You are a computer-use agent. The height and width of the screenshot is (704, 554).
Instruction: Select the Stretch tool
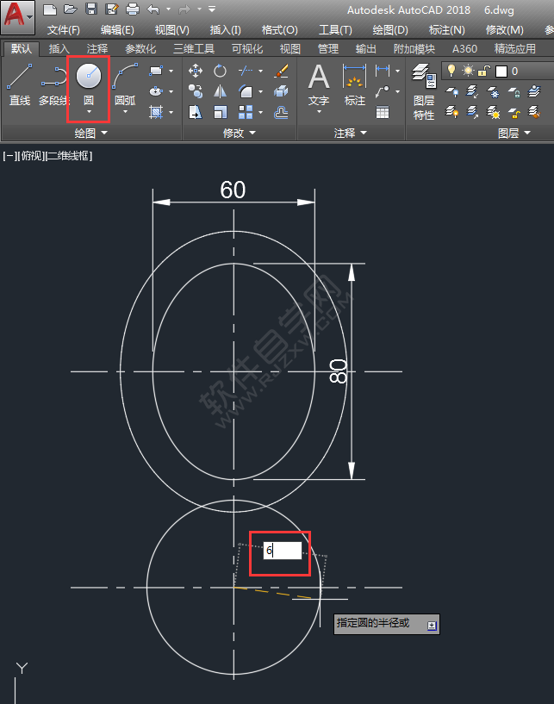click(x=196, y=112)
